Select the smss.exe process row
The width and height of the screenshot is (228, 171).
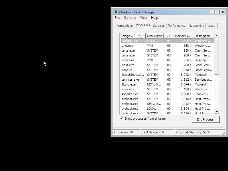coord(168,89)
